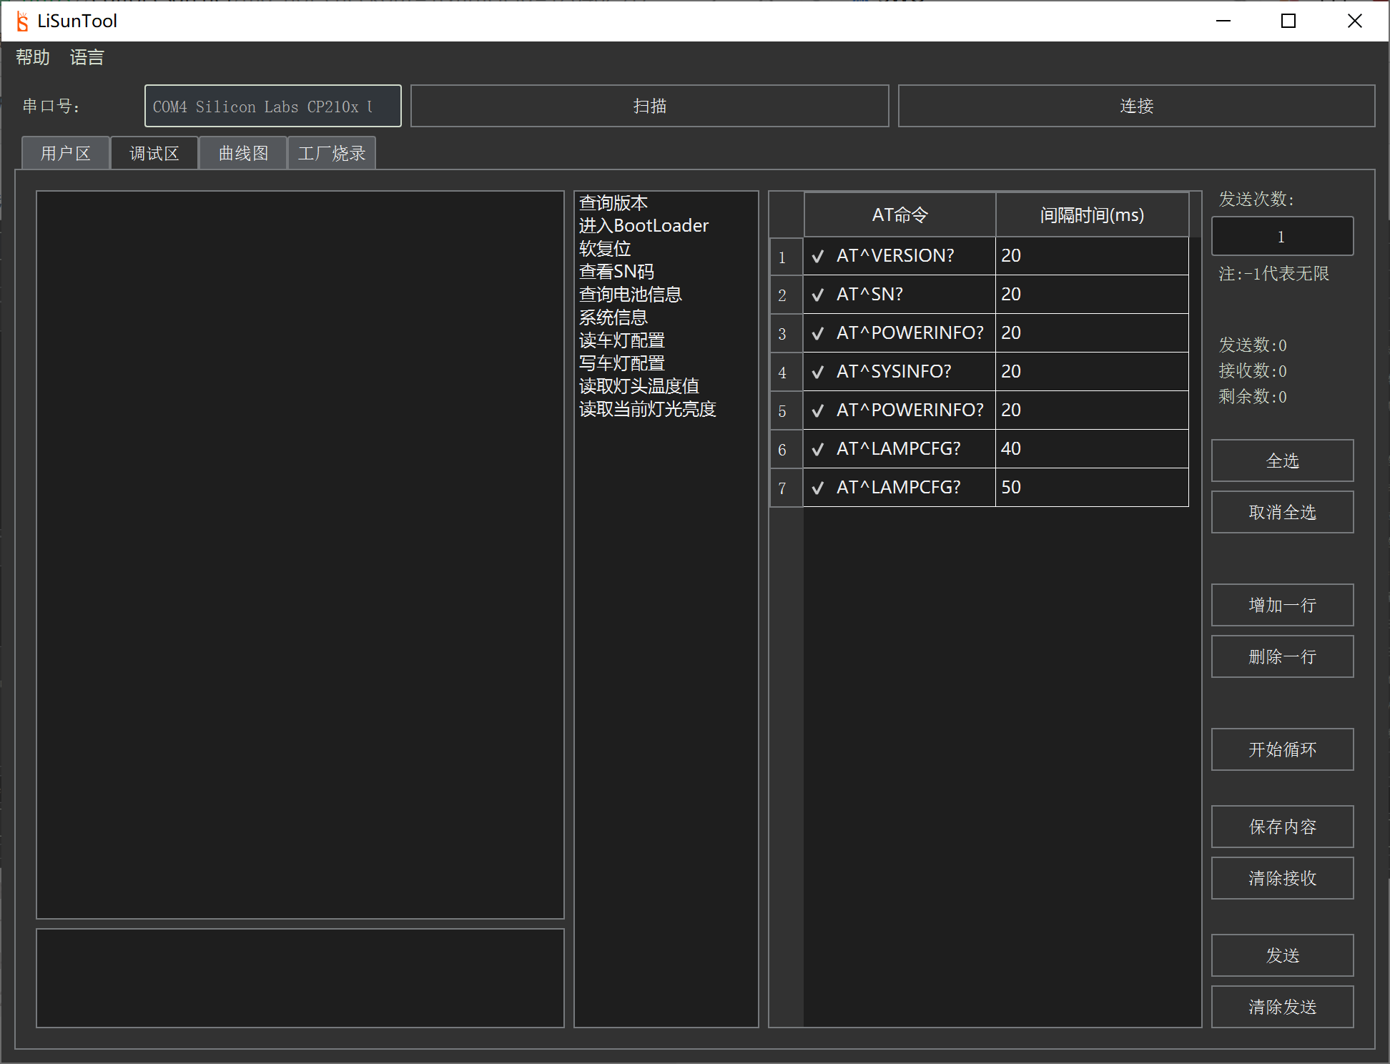
Task: Select 查询电池信息 in the command list
Action: (630, 295)
